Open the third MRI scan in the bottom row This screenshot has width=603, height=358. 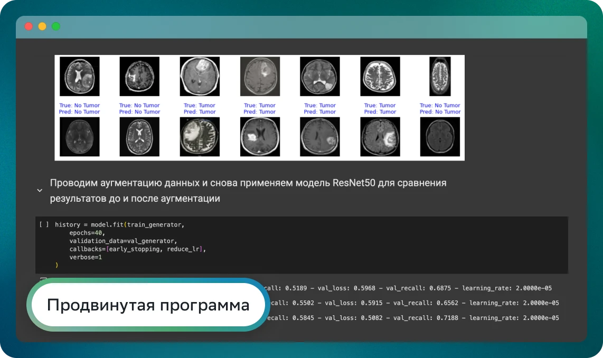pyautogui.click(x=200, y=137)
